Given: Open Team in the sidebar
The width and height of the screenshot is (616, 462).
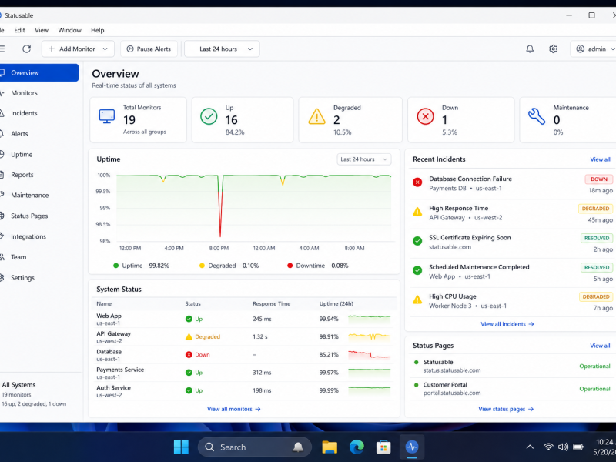Looking at the screenshot, I should (39, 257).
